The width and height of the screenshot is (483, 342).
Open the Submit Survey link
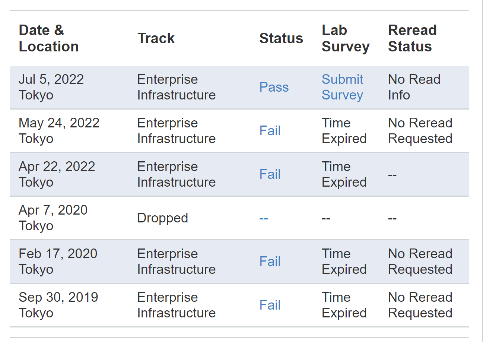coord(342,87)
